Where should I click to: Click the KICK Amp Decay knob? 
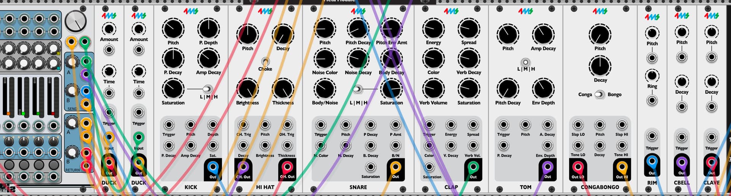pyautogui.click(x=208, y=59)
